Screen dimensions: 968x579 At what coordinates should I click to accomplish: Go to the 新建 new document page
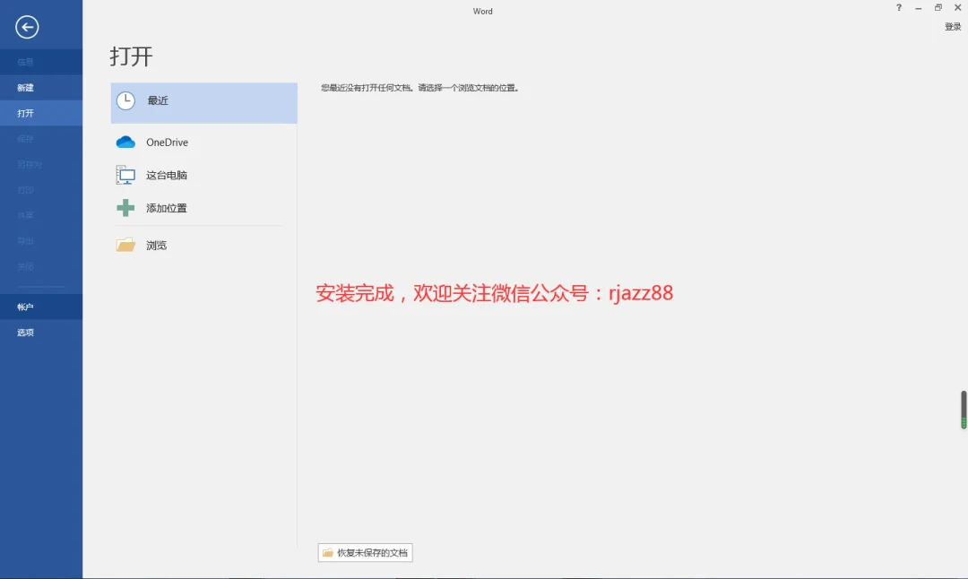pyautogui.click(x=40, y=88)
